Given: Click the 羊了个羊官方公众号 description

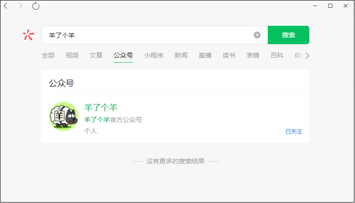Looking at the screenshot, I should [113, 120].
